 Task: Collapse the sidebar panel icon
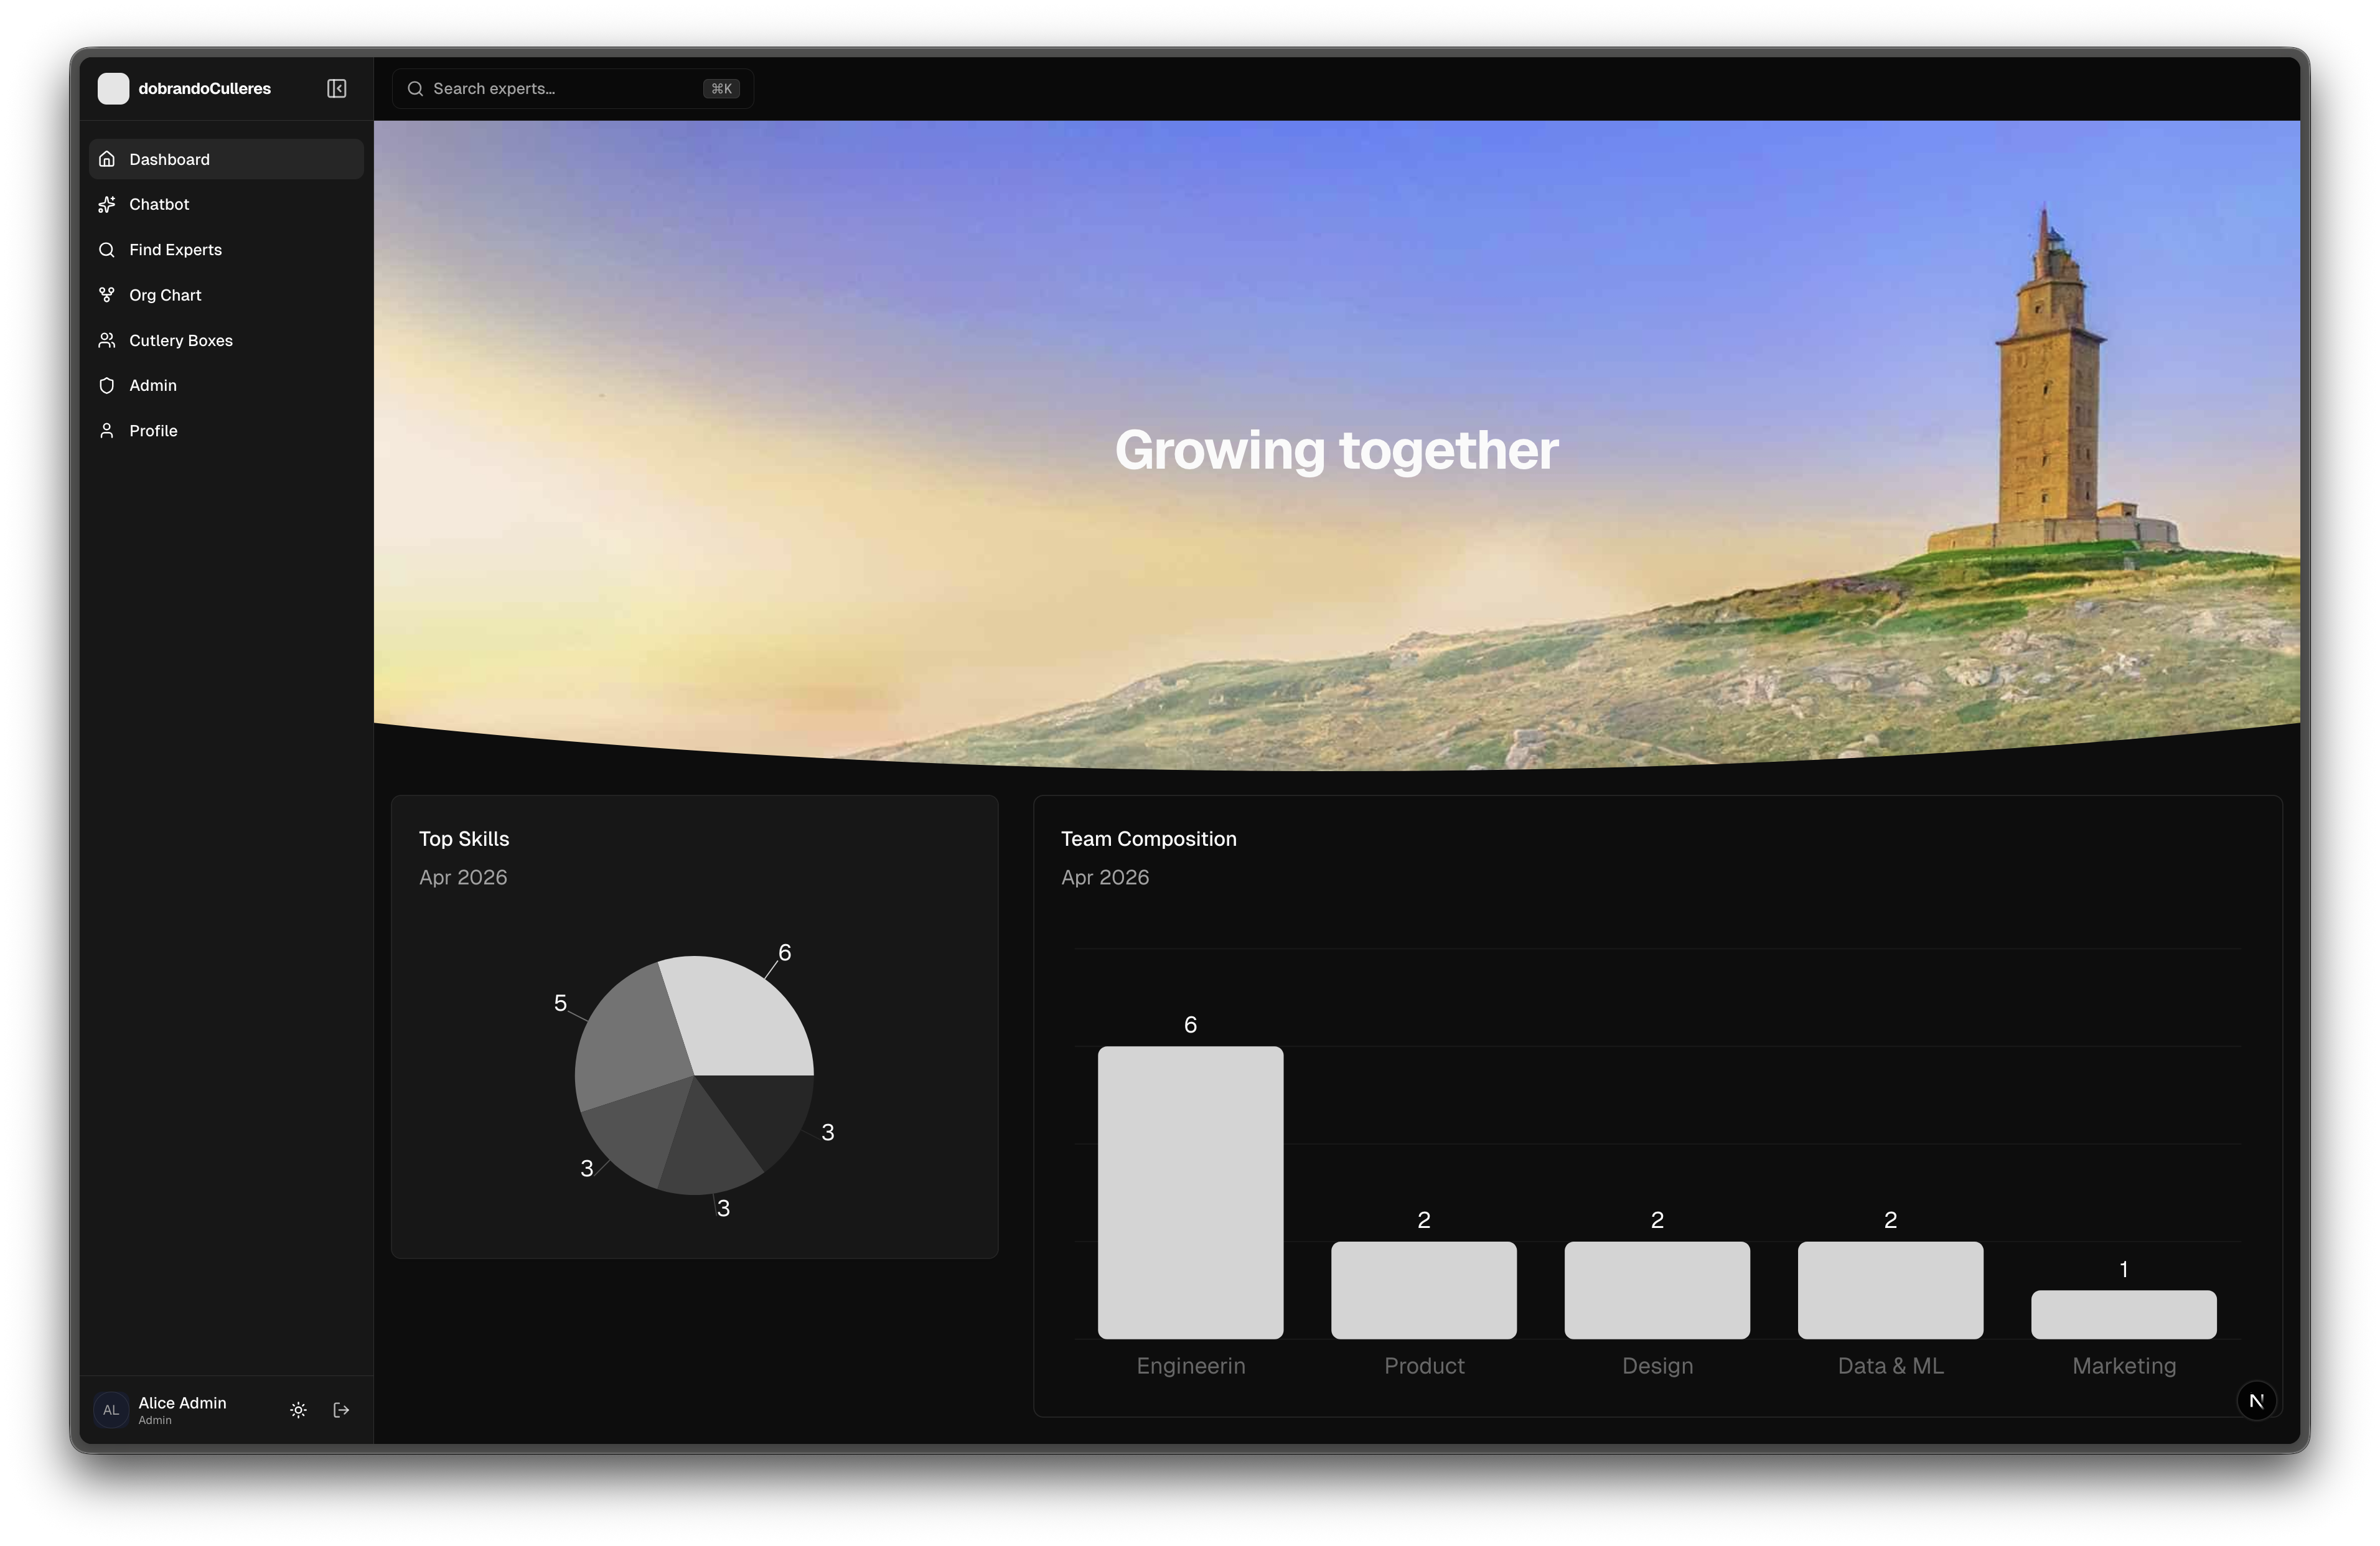click(x=336, y=89)
